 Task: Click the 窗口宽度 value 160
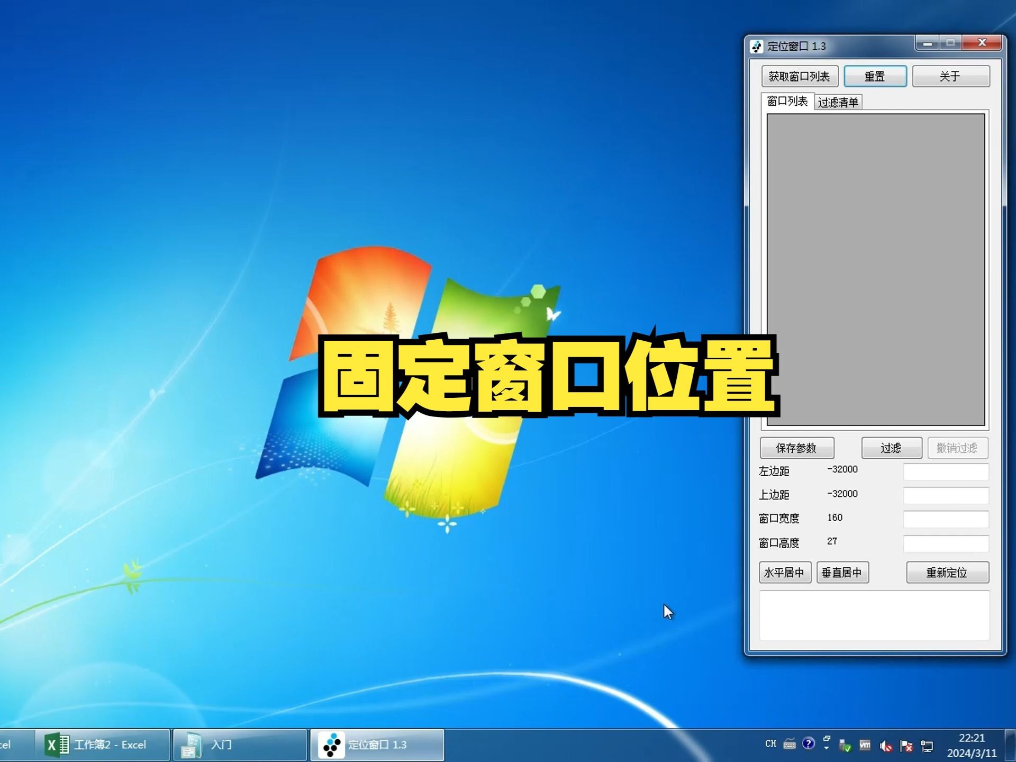click(x=835, y=518)
